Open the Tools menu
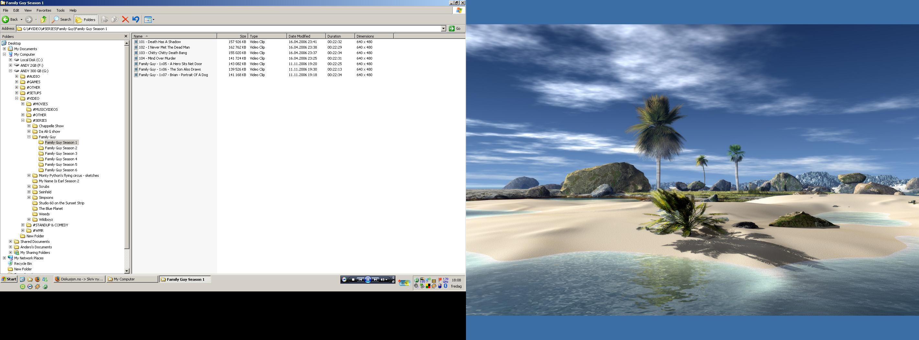This screenshot has height=340, width=919. [x=61, y=10]
